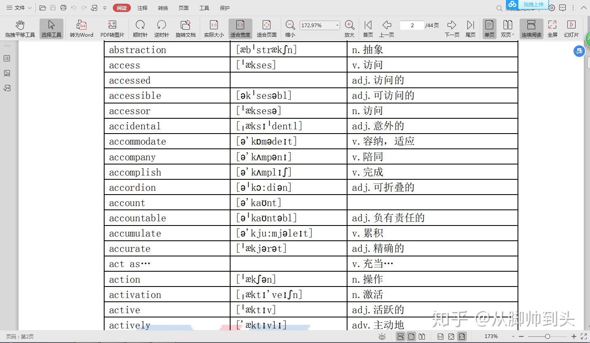Jump to the first page (首页)

pos(368,28)
